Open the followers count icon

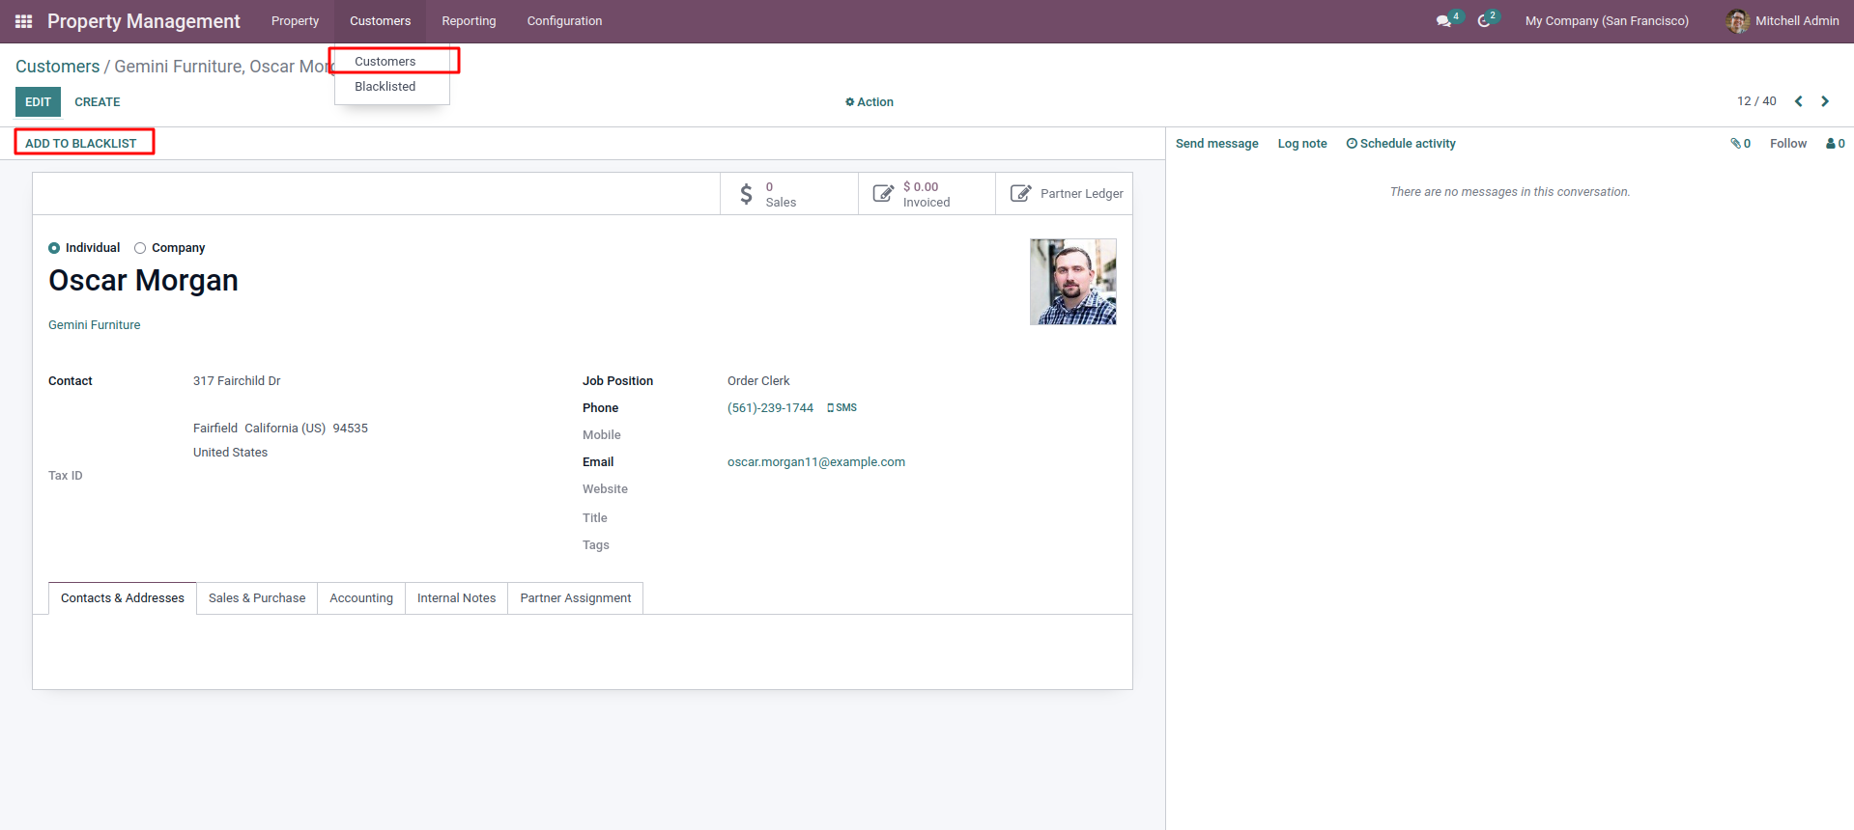[x=1836, y=144]
